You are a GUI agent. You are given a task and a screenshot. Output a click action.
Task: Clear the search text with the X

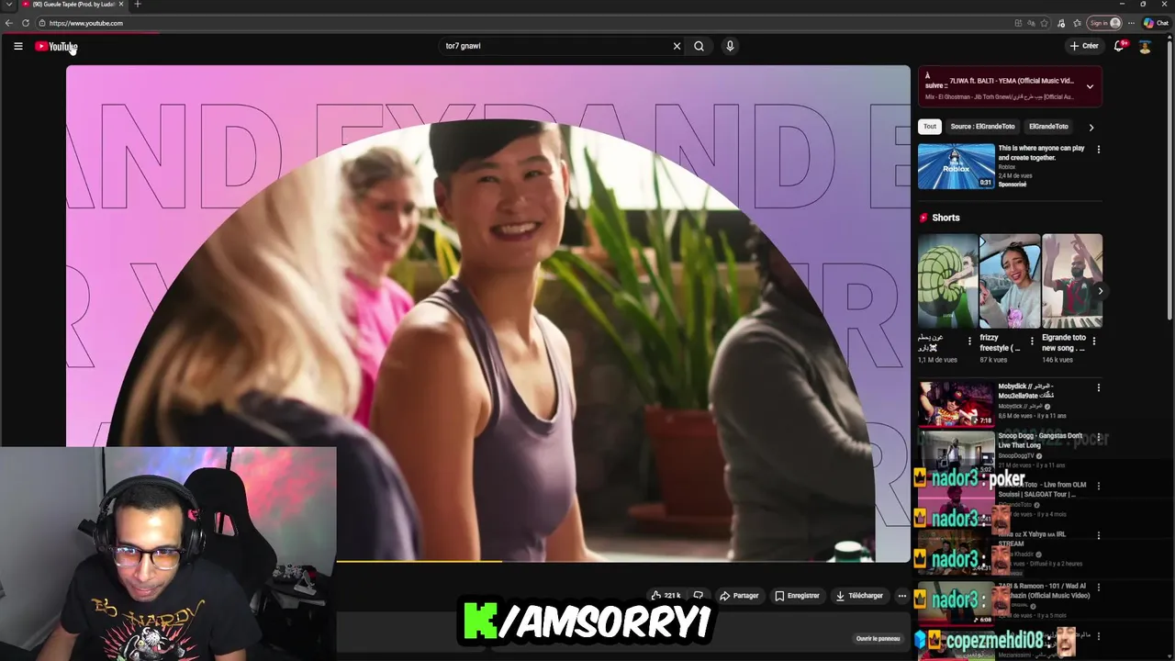point(677,46)
